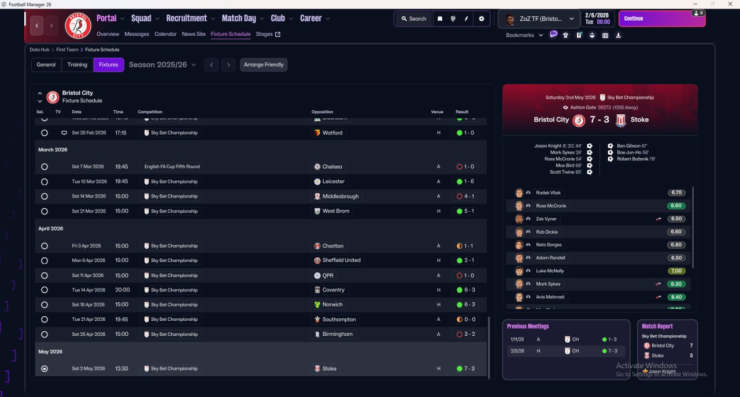Click the shield icon next to the bookmark icon
Viewport: 740px width, 397px height.
coord(453,18)
